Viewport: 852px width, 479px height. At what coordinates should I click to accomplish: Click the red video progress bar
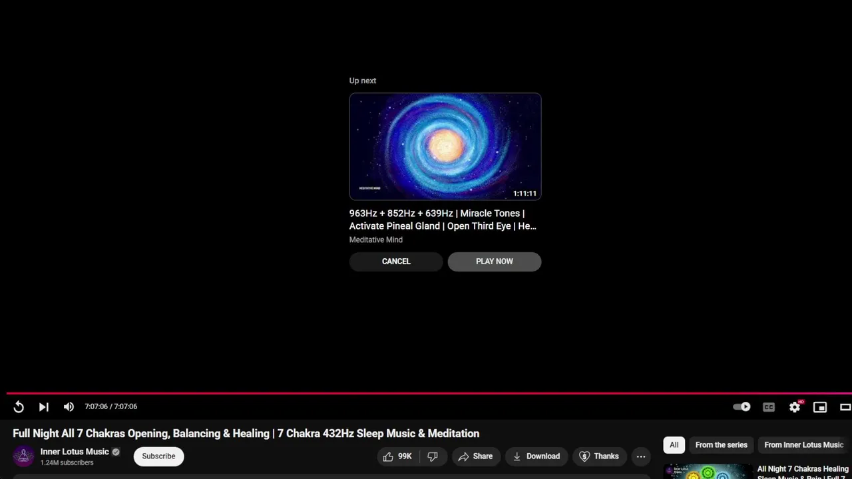point(429,393)
